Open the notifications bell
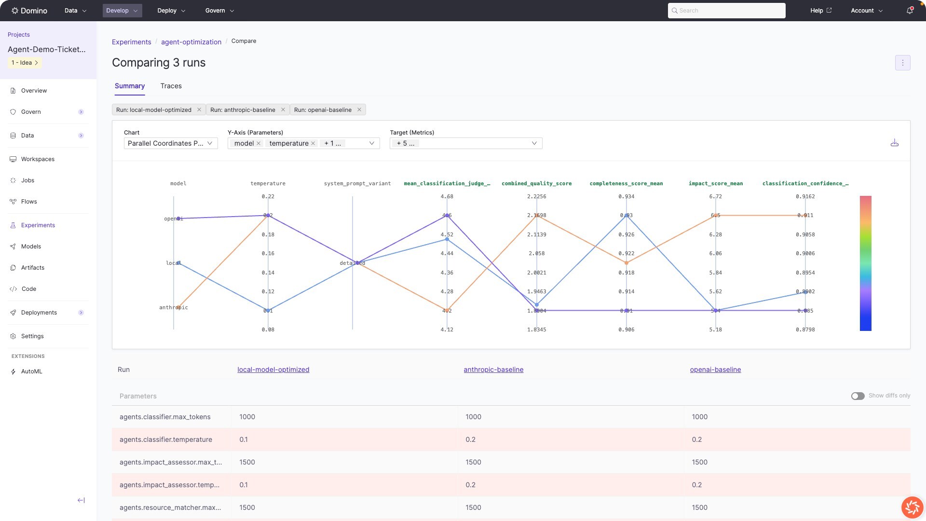 point(910,11)
